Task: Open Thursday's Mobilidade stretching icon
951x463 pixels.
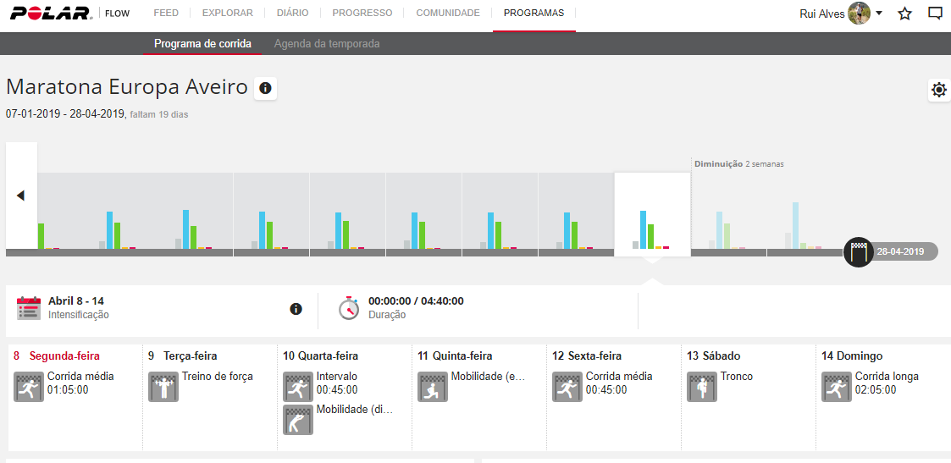Action: (x=432, y=387)
